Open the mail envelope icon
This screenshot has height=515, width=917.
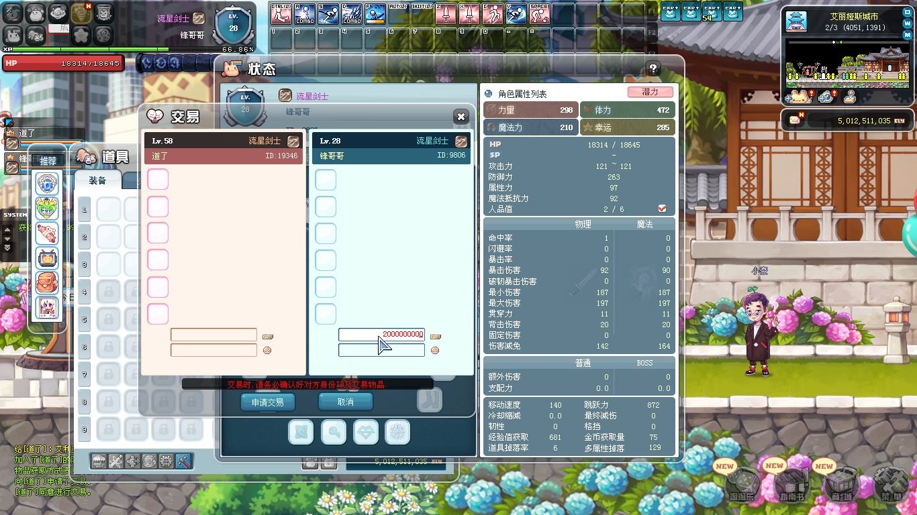point(795,120)
